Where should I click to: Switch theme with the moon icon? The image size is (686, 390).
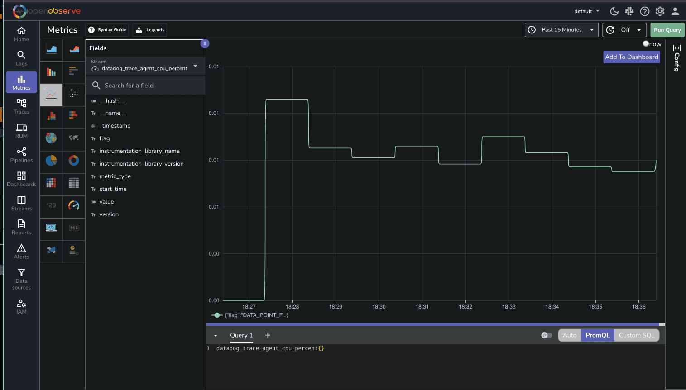tap(614, 11)
